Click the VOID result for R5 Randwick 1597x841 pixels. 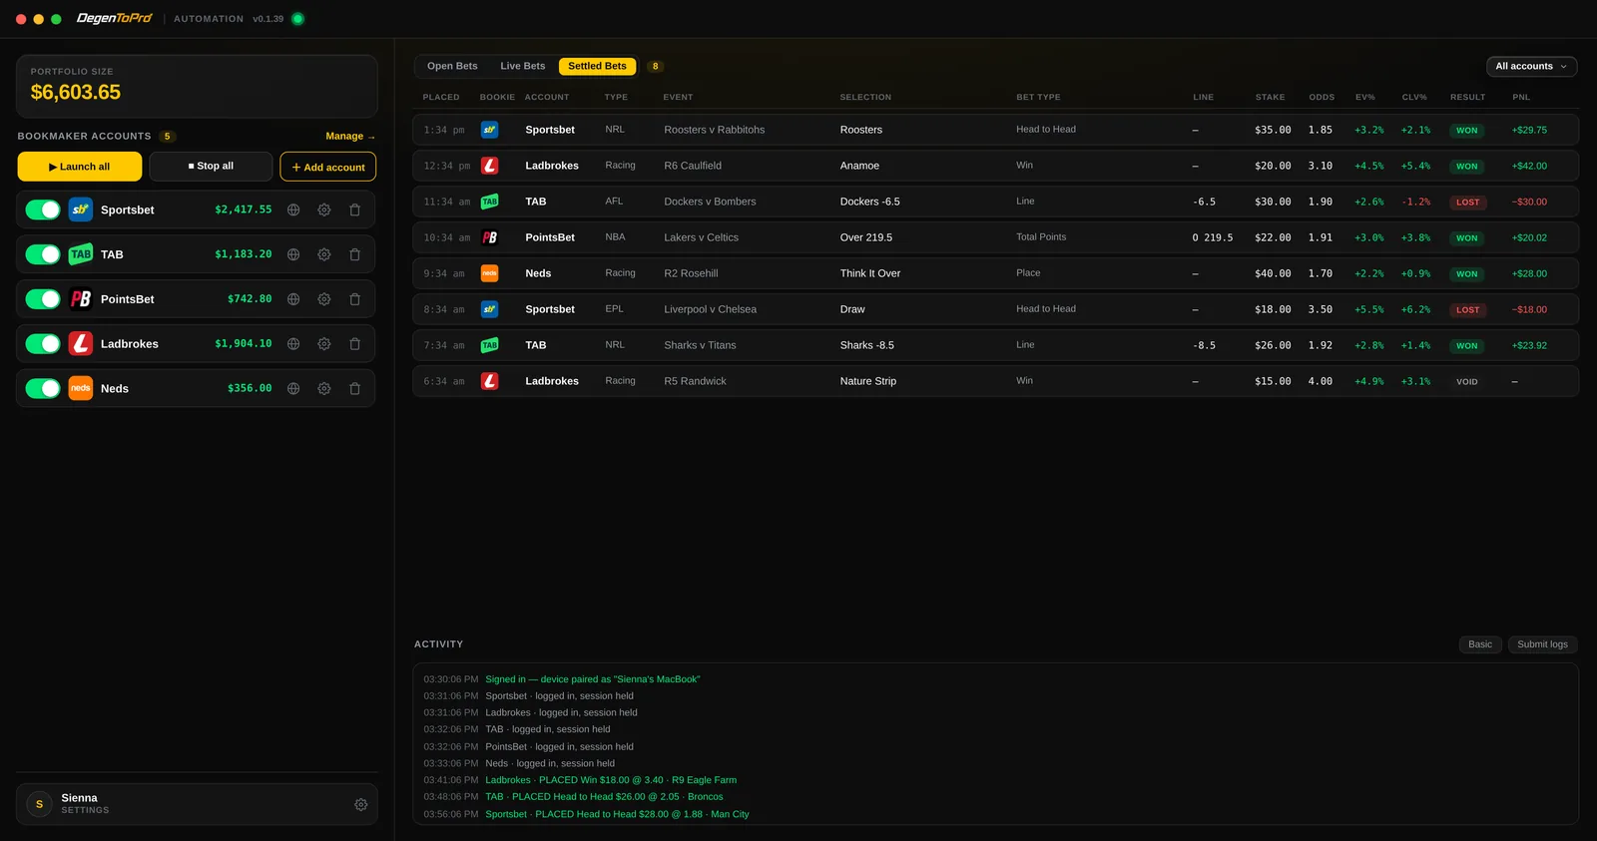point(1466,382)
